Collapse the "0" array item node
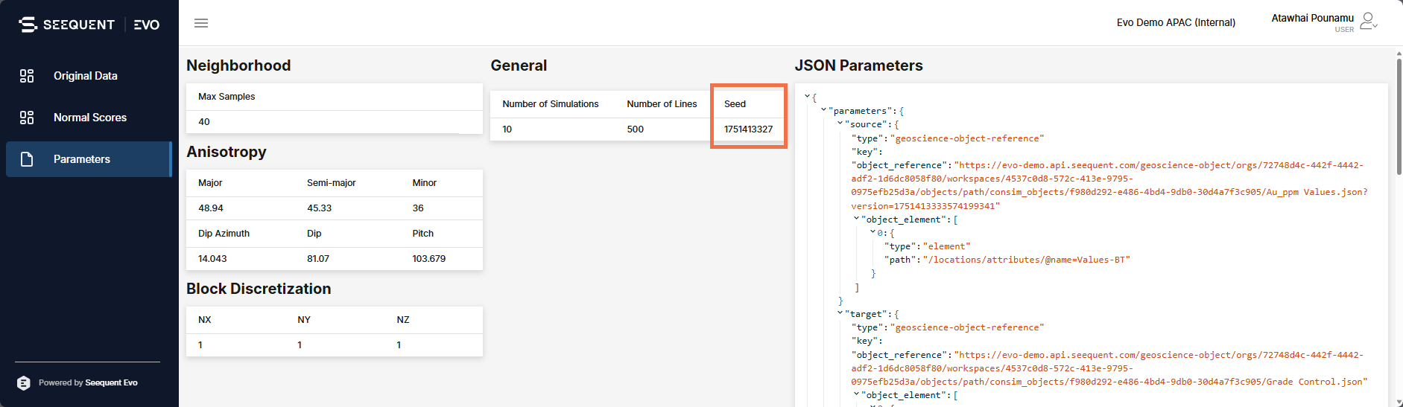The height and width of the screenshot is (407, 1403). coord(872,232)
